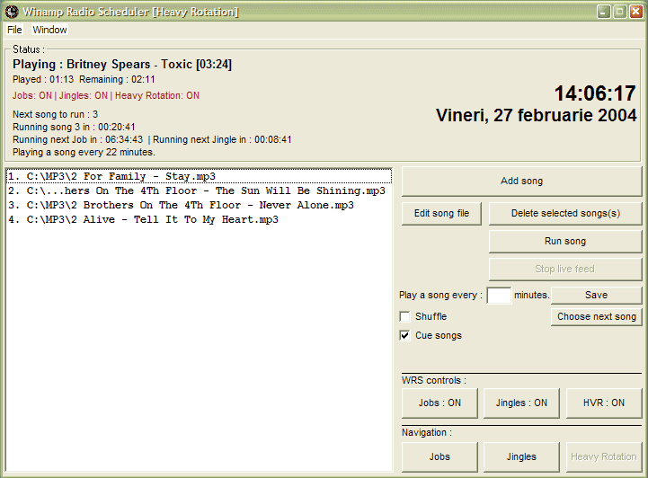Close the Winamp Radio Scheduler window
The width and height of the screenshot is (648, 478).
pyautogui.click(x=635, y=12)
